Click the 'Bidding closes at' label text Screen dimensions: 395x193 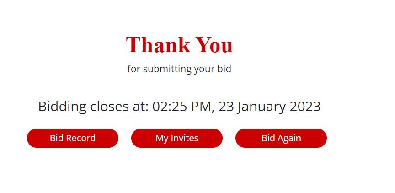tap(93, 107)
